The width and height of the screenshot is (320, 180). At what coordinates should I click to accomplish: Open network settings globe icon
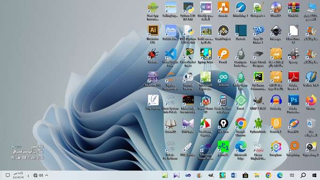point(35,175)
